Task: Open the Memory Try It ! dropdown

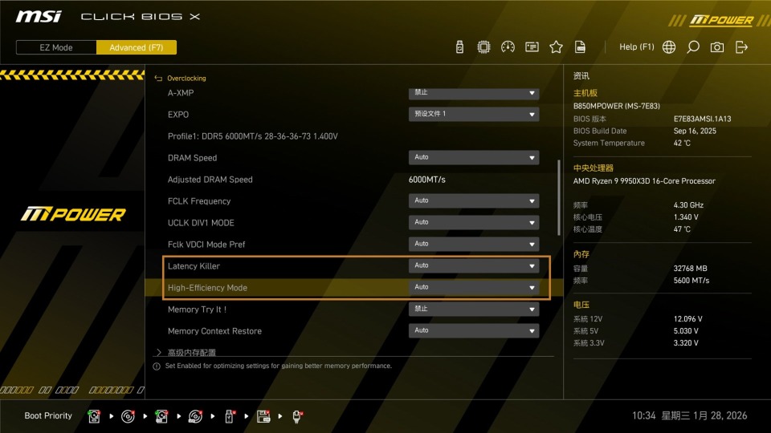Action: [x=474, y=310]
